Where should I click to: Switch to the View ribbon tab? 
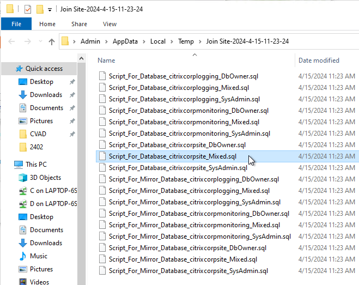coord(109,24)
